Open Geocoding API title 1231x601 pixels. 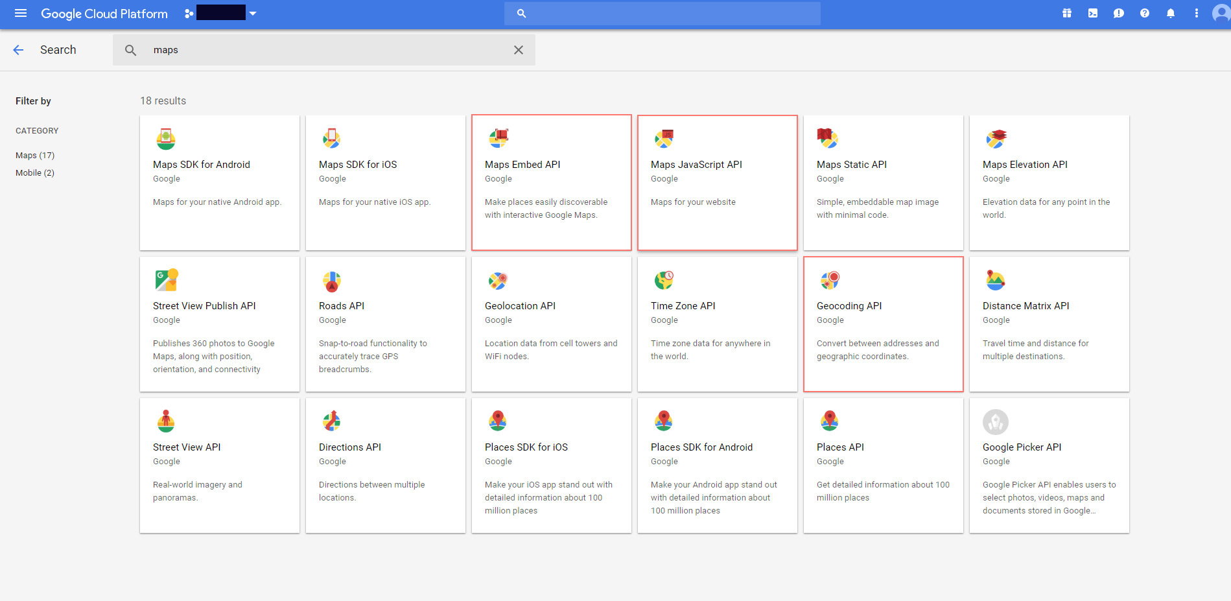(849, 306)
